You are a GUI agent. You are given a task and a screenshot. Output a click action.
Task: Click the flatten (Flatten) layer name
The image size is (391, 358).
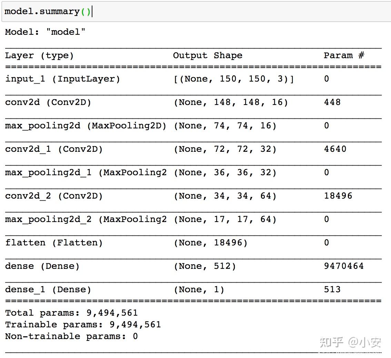(x=54, y=243)
